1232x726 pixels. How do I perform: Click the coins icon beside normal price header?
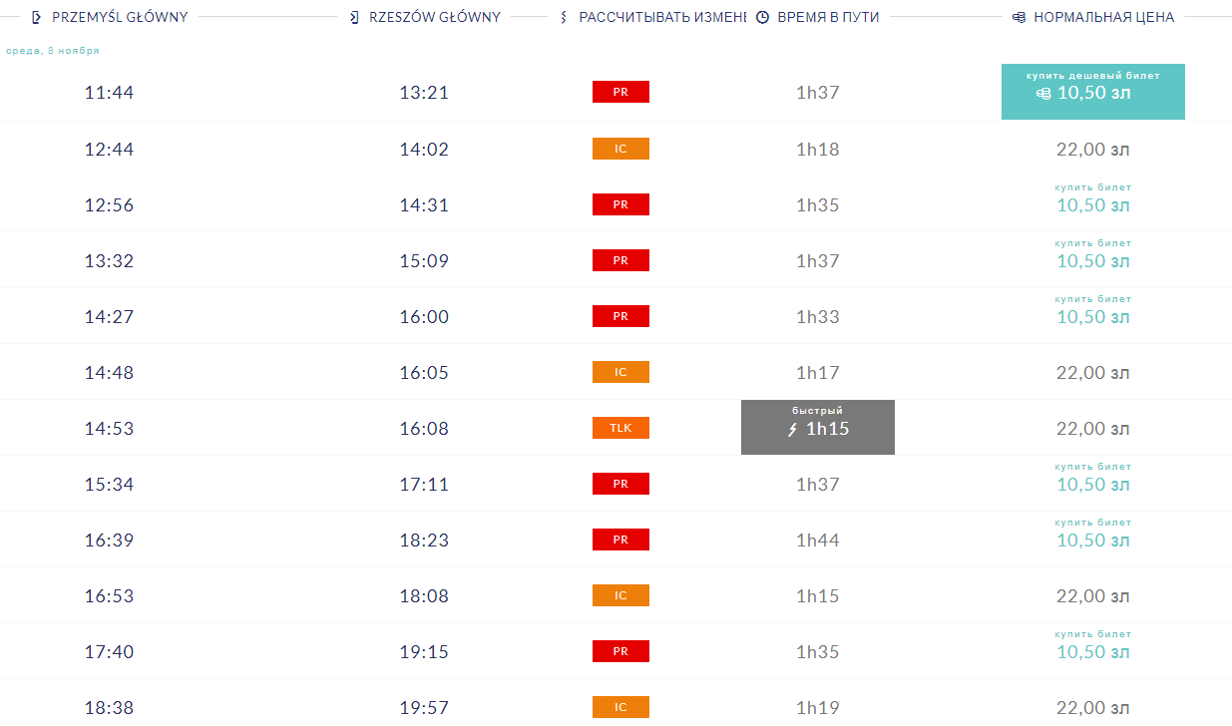click(1019, 18)
